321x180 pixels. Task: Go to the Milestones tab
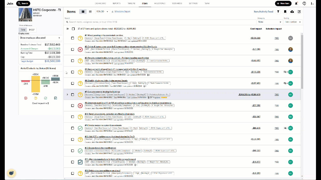pos(160,3)
